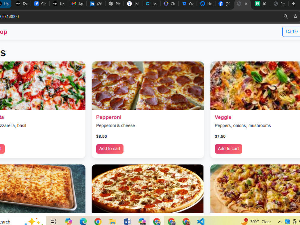Open the weather widget showing 30°C Clear

click(x=256, y=222)
